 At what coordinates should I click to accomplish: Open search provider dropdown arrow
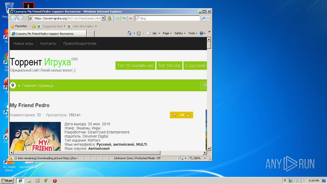(x=208, y=18)
